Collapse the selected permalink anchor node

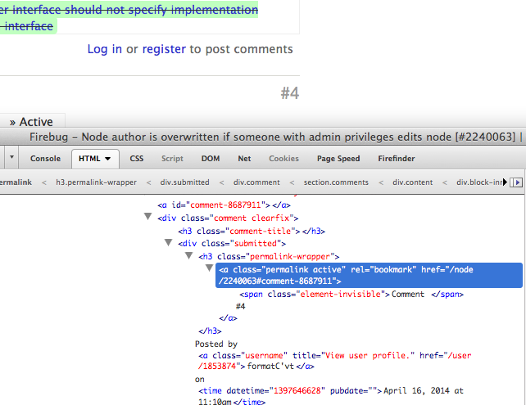[x=210, y=269]
